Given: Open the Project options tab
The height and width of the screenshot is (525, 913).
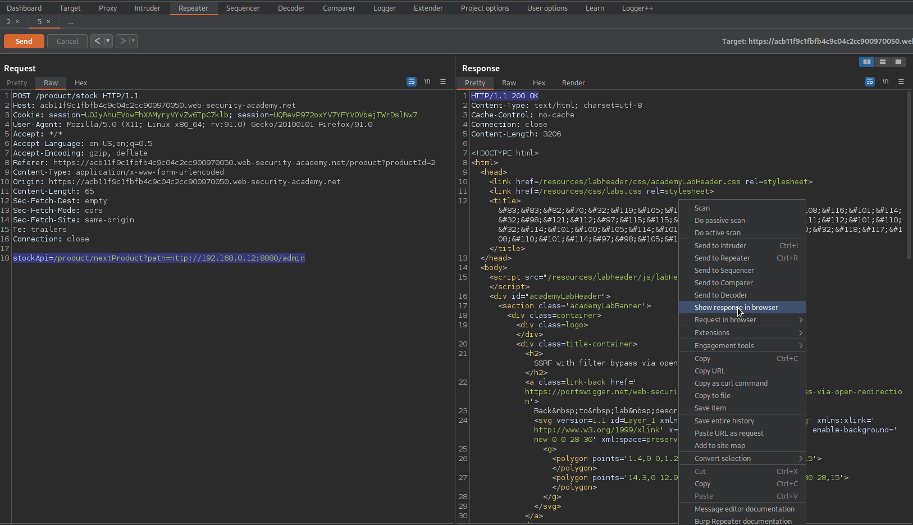Looking at the screenshot, I should tap(485, 8).
